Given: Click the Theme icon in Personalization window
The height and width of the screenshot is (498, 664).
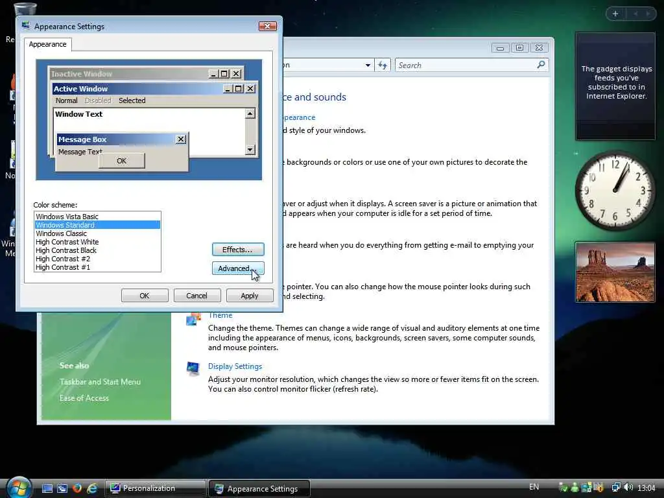Looking at the screenshot, I should tap(193, 319).
